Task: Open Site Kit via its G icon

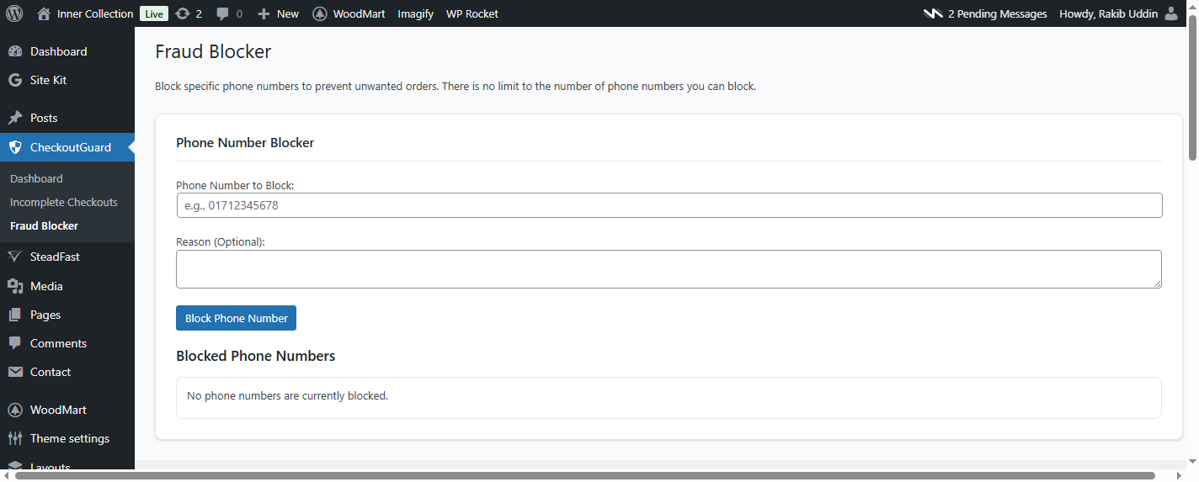Action: tap(15, 80)
